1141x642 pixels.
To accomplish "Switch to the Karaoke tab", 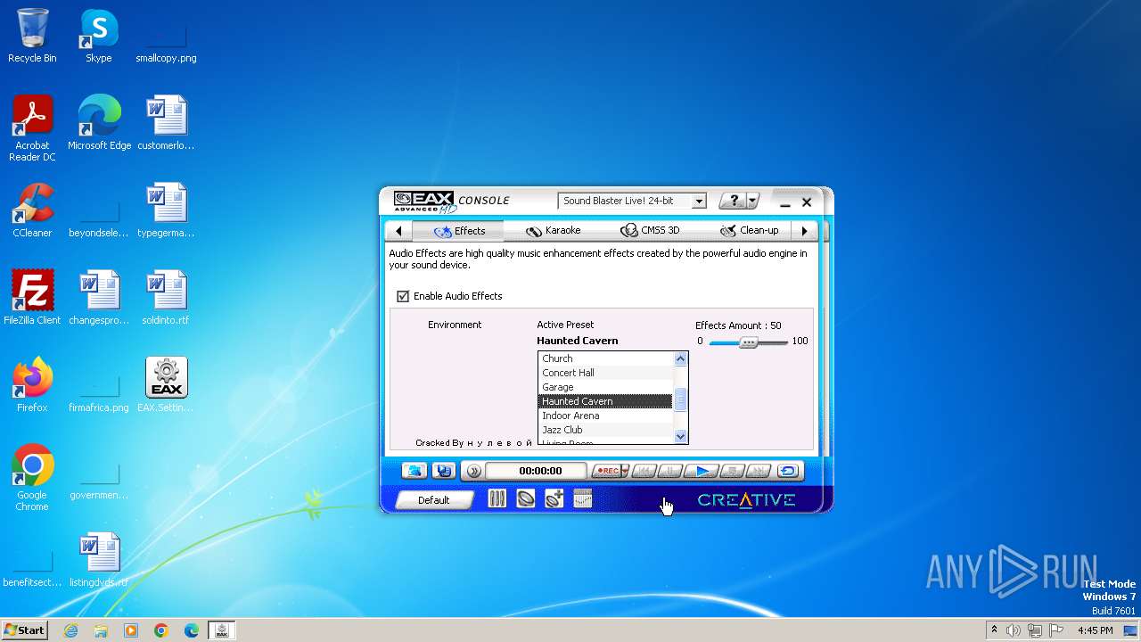I will pyautogui.click(x=553, y=231).
